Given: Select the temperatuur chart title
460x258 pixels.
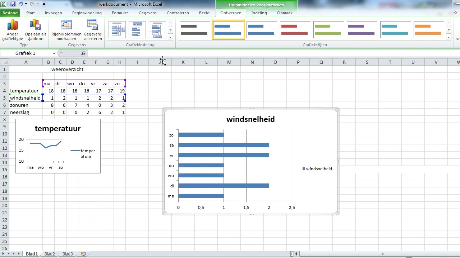Looking at the screenshot, I should [x=58, y=129].
